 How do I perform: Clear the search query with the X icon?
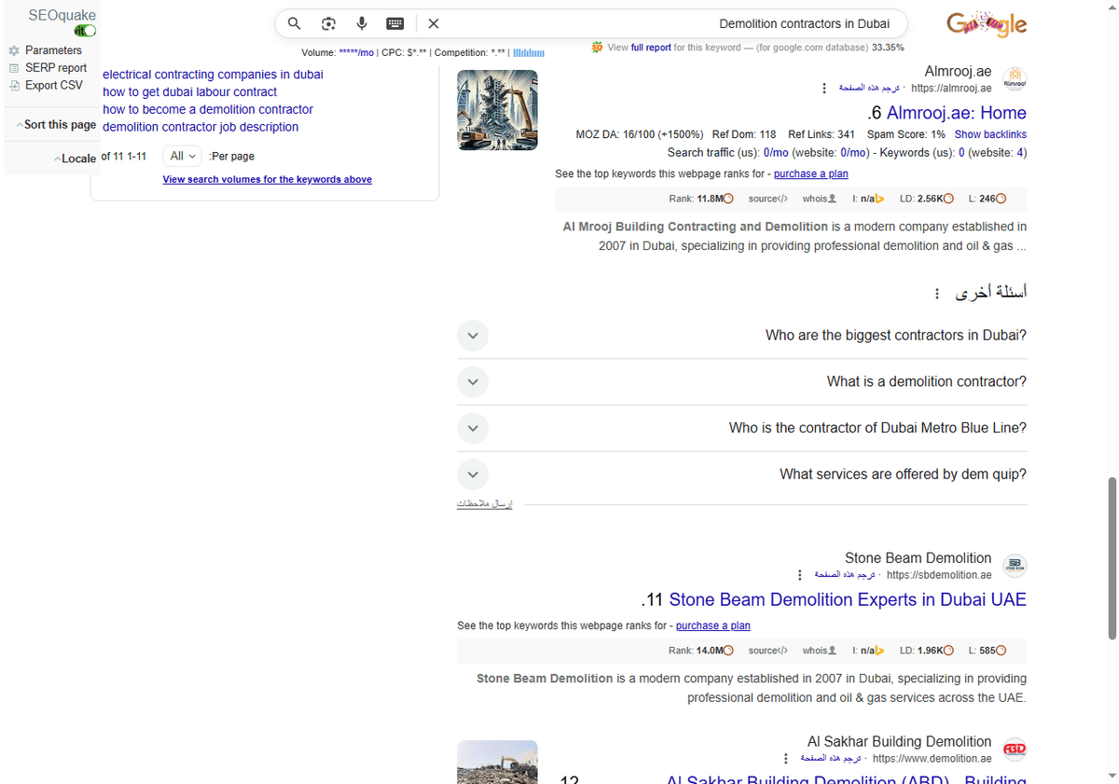[434, 23]
